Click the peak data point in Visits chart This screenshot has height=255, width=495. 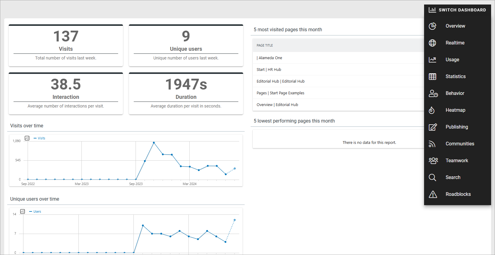[154, 143]
